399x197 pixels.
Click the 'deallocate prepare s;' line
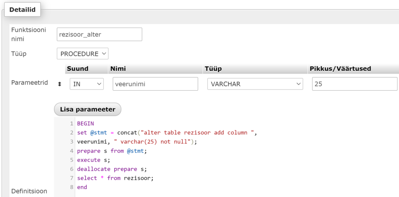(x=111, y=169)
